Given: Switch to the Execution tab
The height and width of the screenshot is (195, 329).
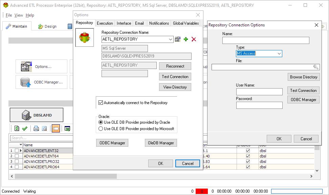Looking at the screenshot, I should [x=105, y=23].
